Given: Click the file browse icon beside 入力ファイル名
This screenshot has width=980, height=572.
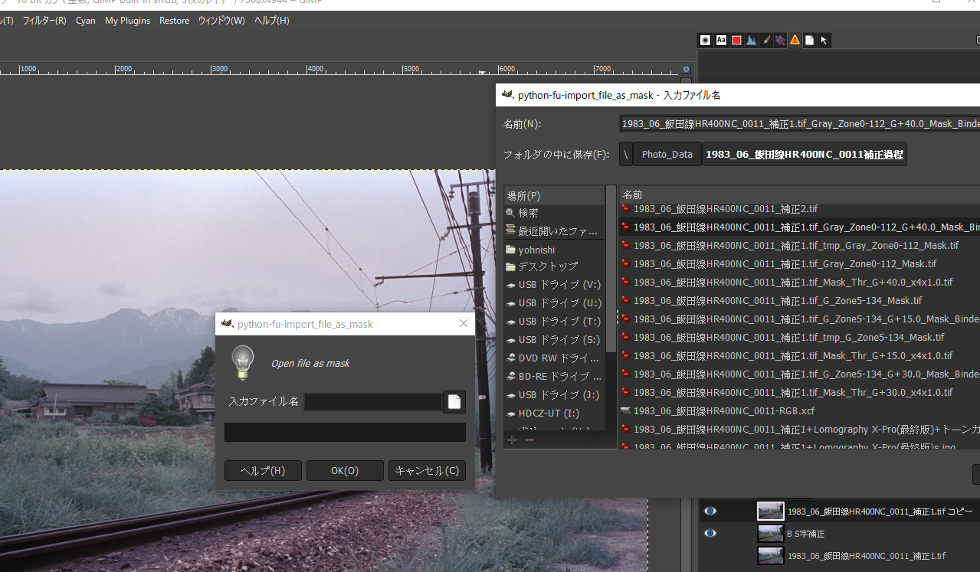Looking at the screenshot, I should point(454,401).
